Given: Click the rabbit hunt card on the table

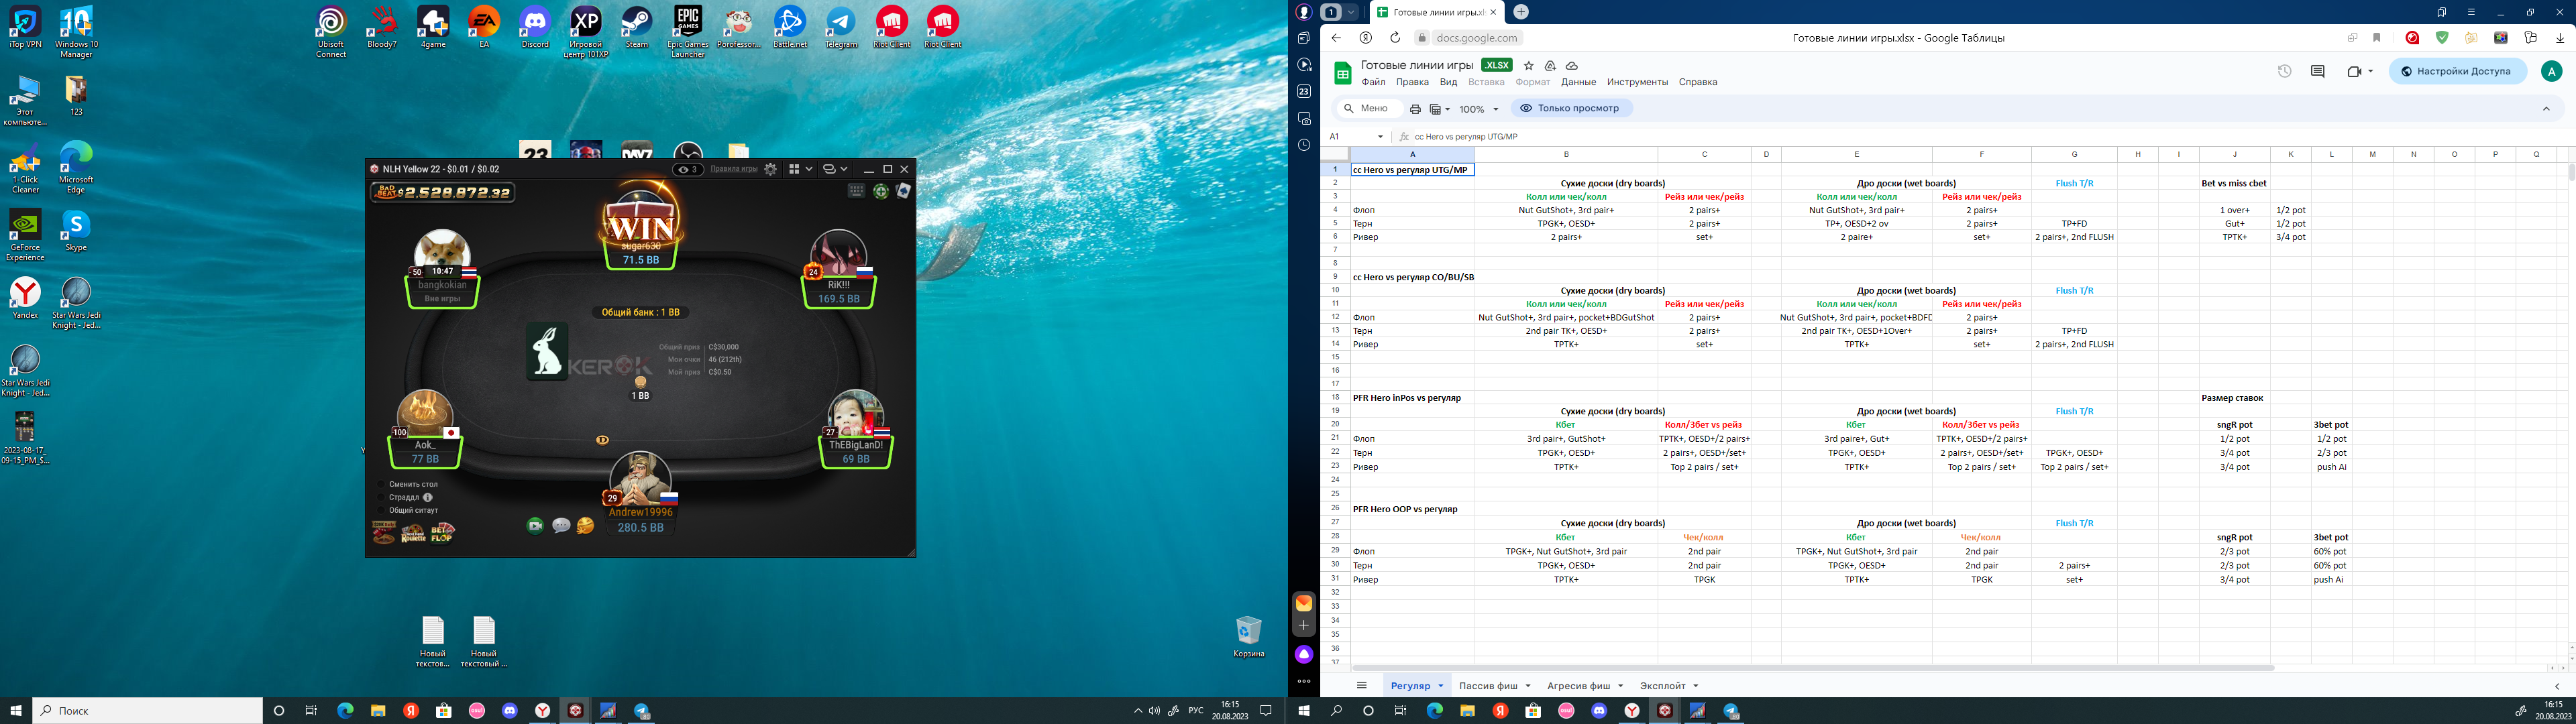Looking at the screenshot, I should 547,351.
